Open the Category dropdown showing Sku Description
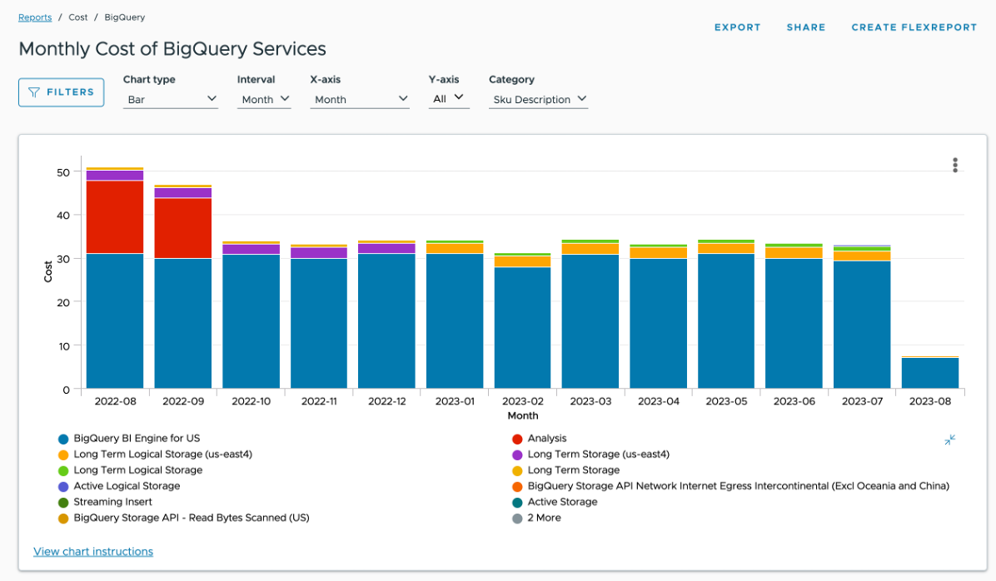This screenshot has width=996, height=581. [539, 99]
